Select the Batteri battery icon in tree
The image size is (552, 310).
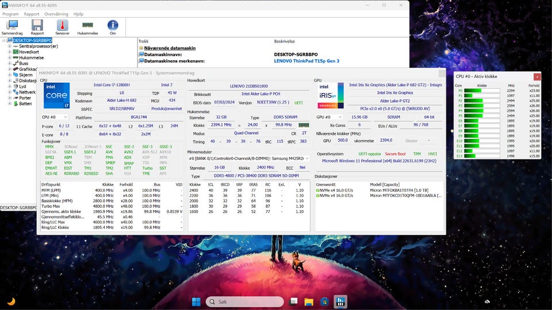point(16,104)
